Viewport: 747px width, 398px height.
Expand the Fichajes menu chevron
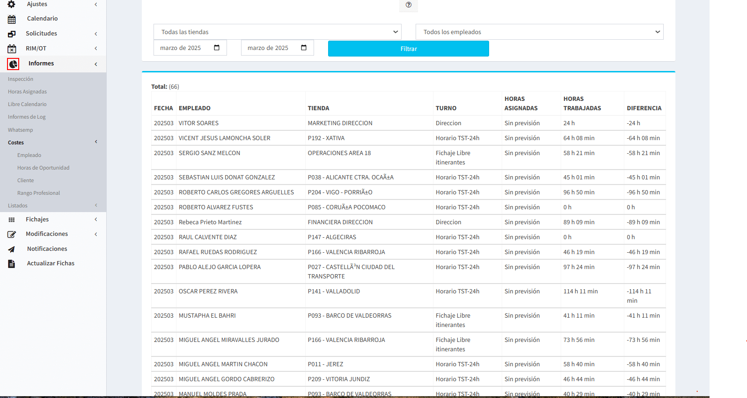[x=96, y=219]
